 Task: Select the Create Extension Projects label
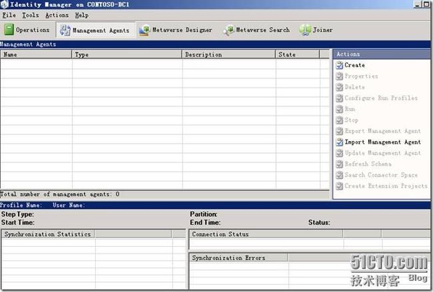(x=386, y=186)
